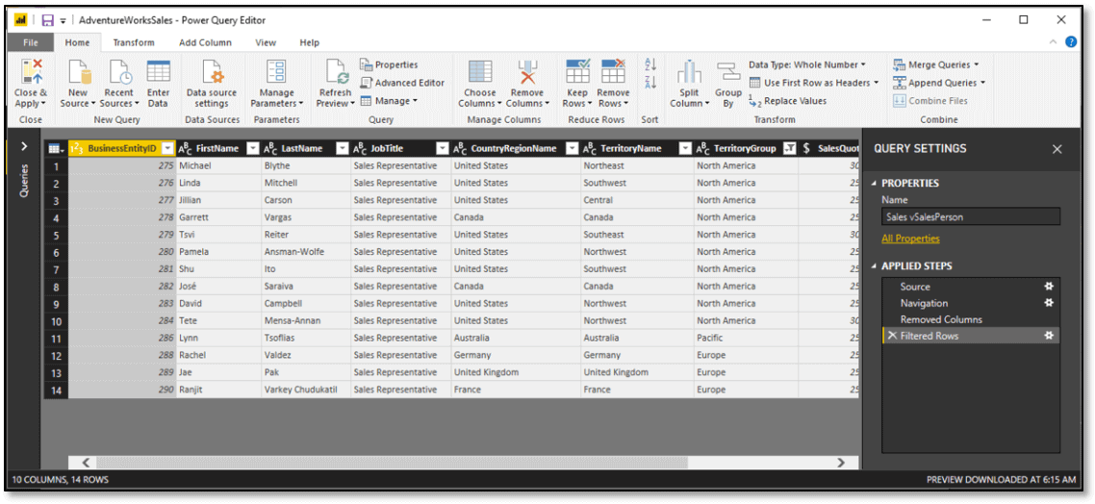The width and height of the screenshot is (1095, 504).
Task: Open TerritoryGroup active filter dropdown
Action: pos(790,148)
